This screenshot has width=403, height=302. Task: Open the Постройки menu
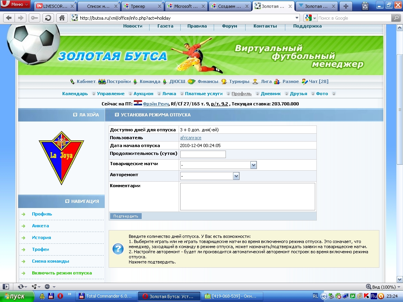(x=115, y=81)
